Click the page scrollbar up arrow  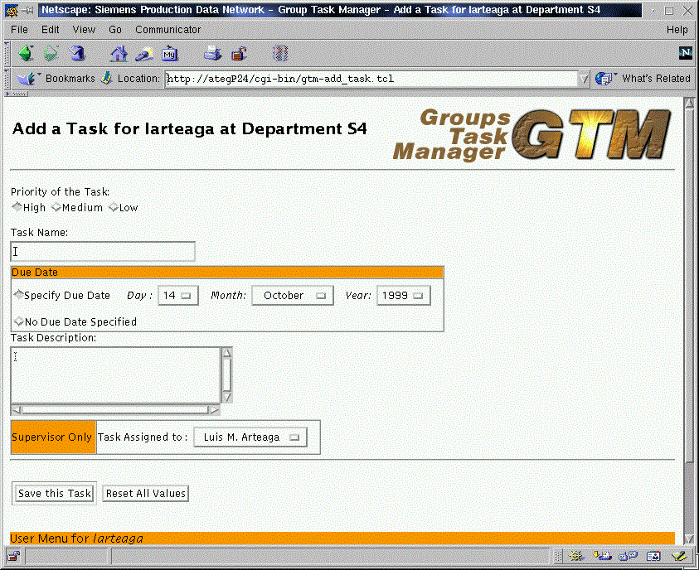pos(689,104)
